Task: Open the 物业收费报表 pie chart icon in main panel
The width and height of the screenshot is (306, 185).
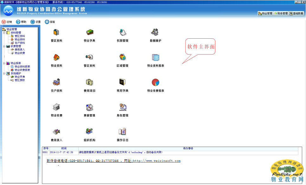Action: (155, 82)
